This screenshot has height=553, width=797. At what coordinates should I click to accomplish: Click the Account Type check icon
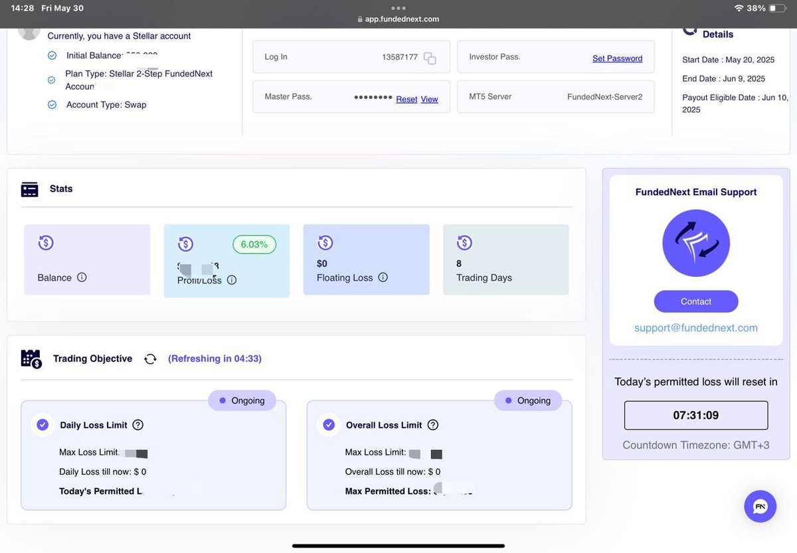pos(52,105)
